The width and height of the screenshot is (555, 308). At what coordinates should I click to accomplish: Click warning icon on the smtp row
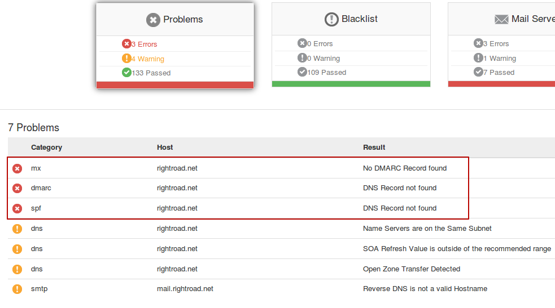18,289
